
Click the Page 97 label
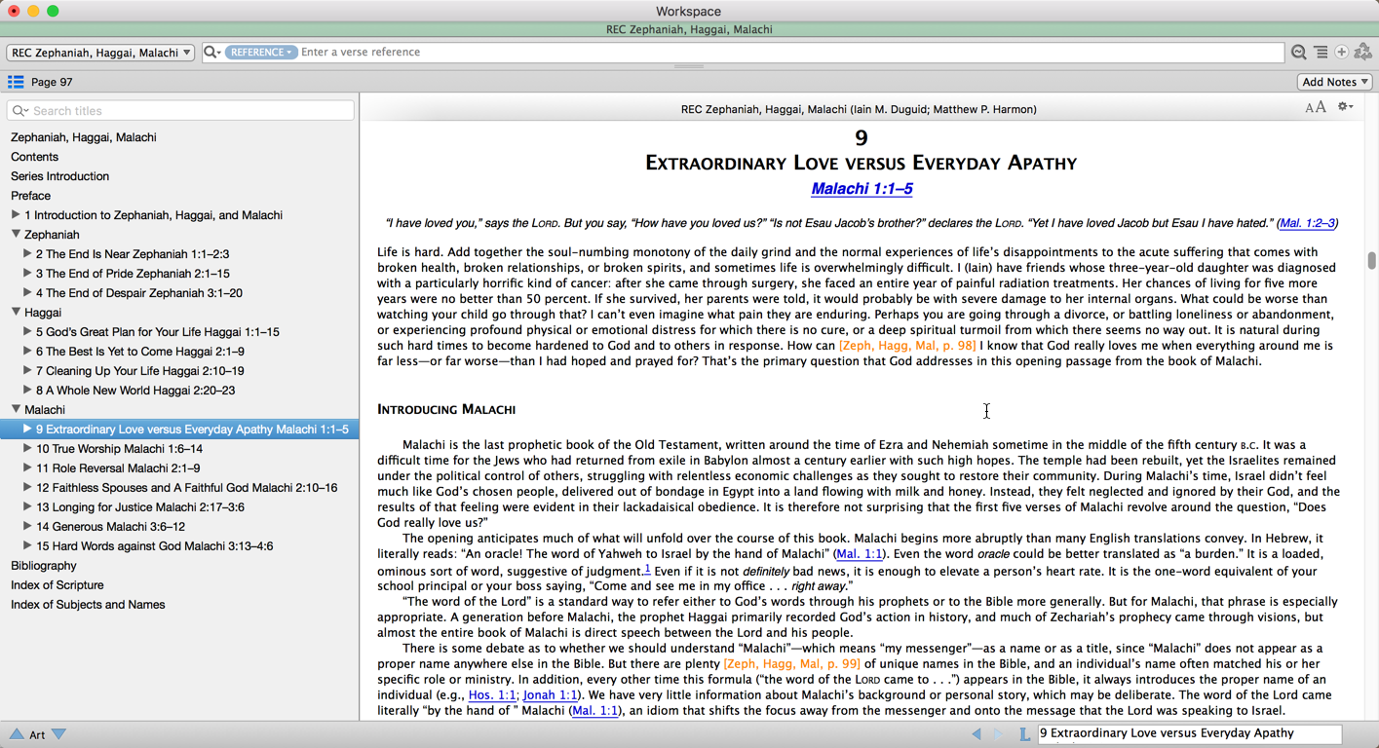(52, 82)
